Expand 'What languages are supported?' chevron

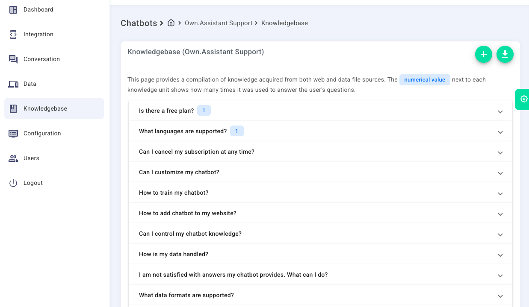(x=500, y=132)
